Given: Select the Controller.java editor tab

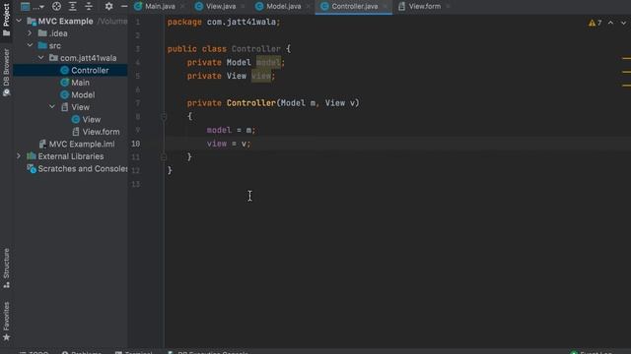Looking at the screenshot, I should coord(355,7).
